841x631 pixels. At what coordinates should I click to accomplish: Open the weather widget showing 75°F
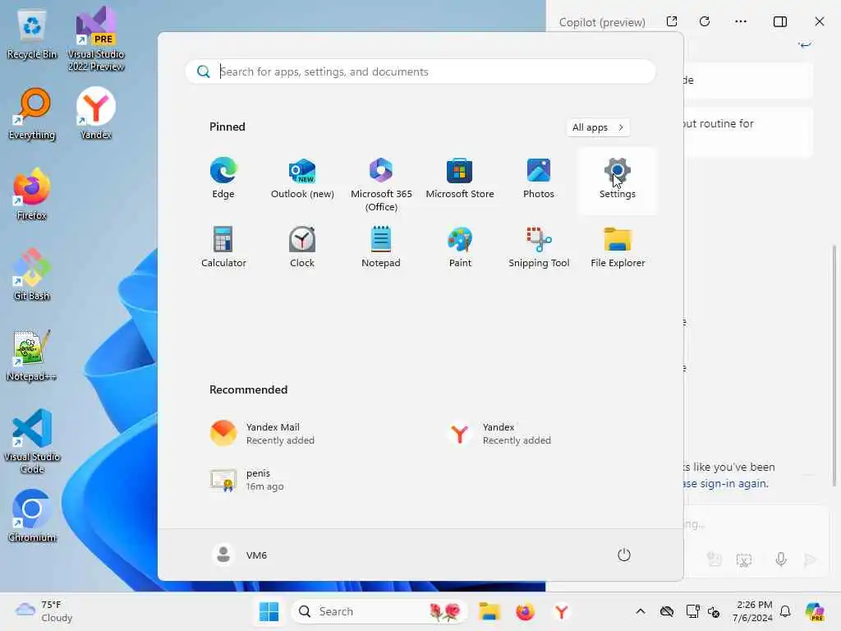pos(44,611)
